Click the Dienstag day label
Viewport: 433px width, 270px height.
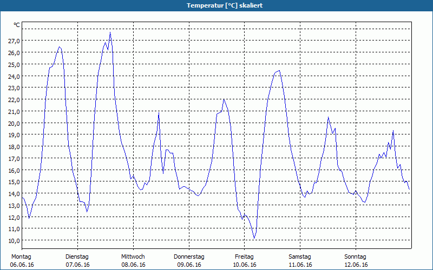pyautogui.click(x=77, y=257)
